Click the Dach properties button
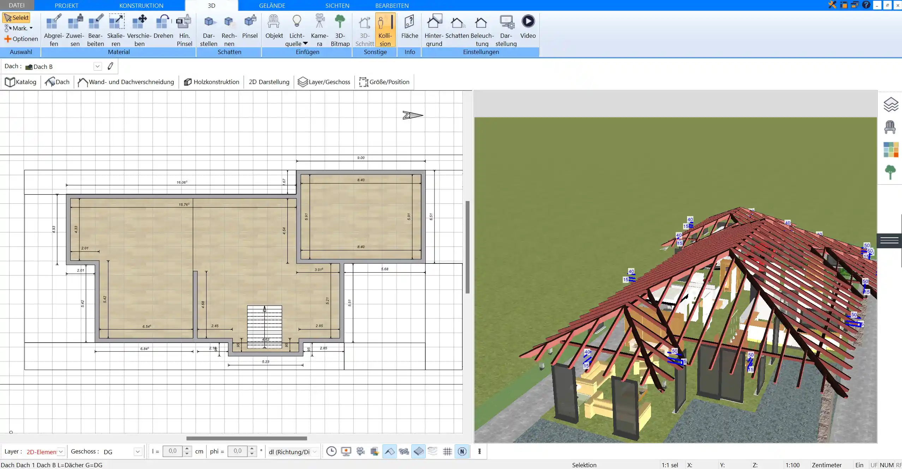The image size is (902, 469). click(x=58, y=82)
